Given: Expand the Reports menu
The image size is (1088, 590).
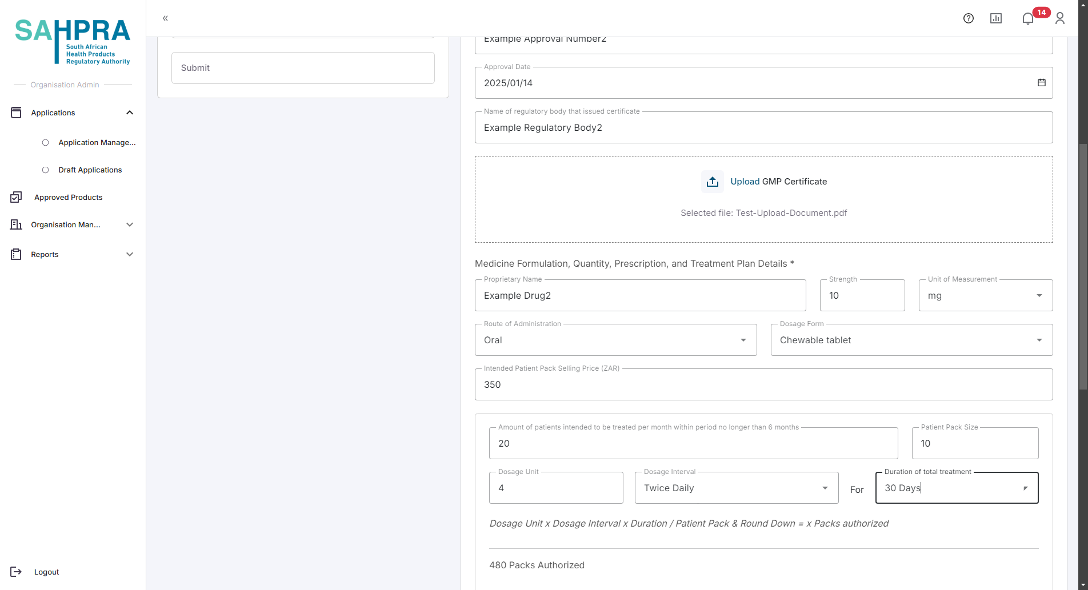Looking at the screenshot, I should 130,254.
